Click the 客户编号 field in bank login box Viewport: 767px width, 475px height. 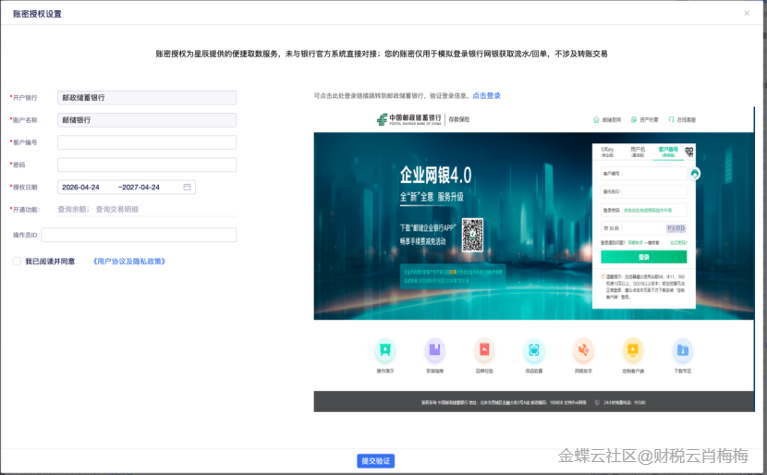pyautogui.click(x=644, y=173)
